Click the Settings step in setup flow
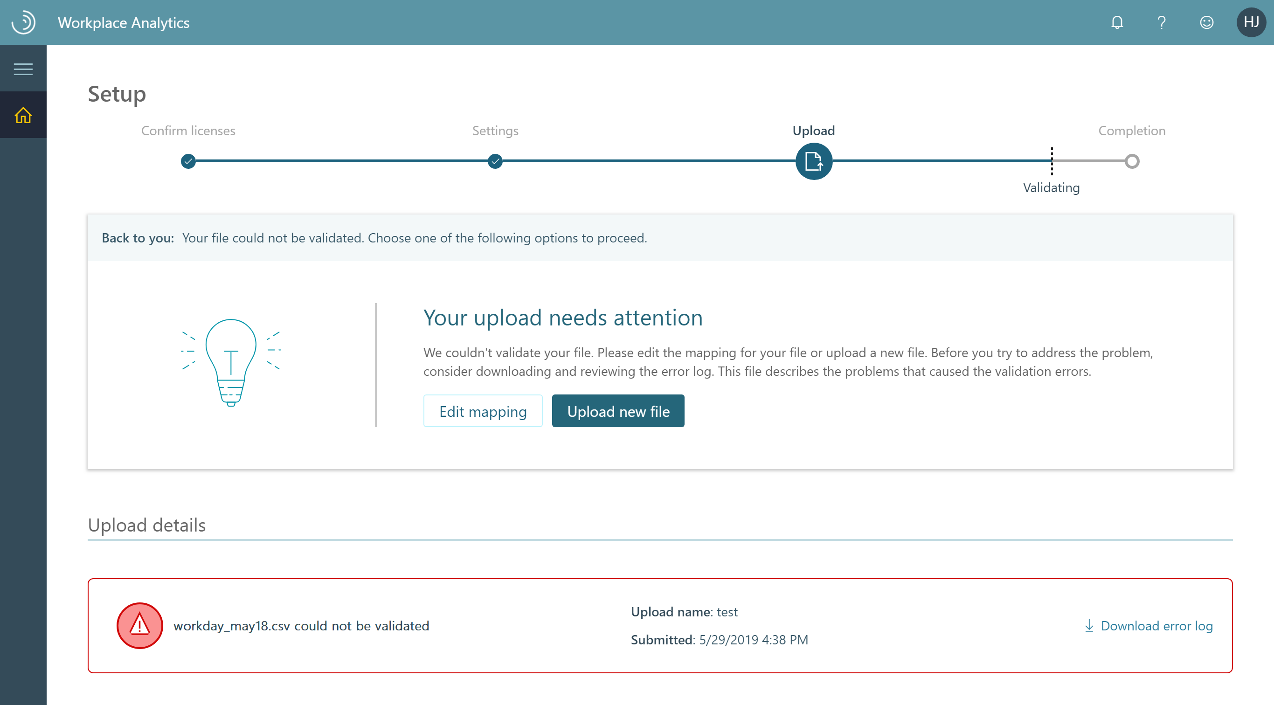The image size is (1274, 705). 494,160
